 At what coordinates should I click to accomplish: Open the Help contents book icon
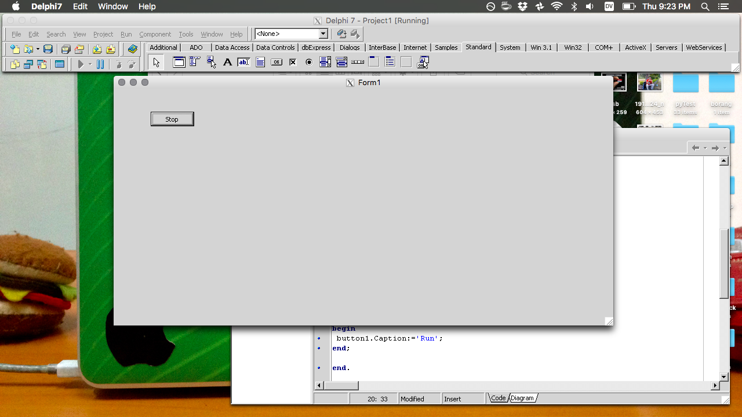(133, 49)
